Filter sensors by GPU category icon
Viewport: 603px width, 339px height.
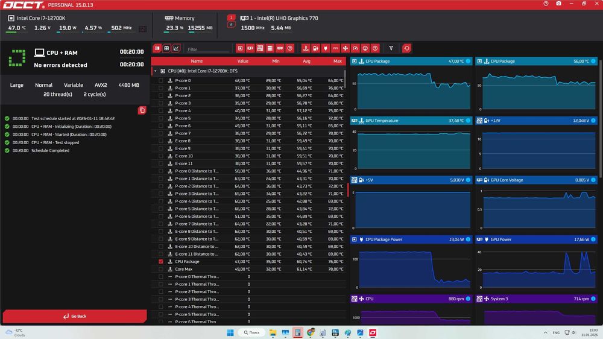coord(250,48)
